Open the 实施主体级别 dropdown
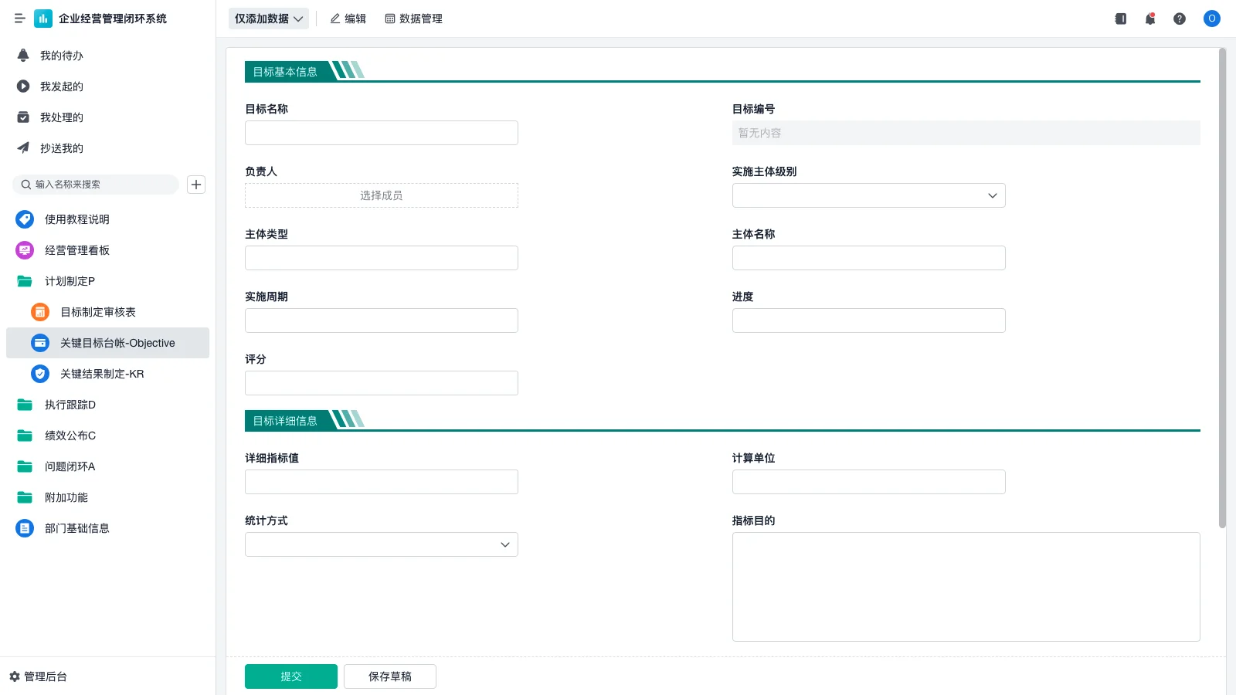Viewport: 1236px width, 695px height. [868, 195]
